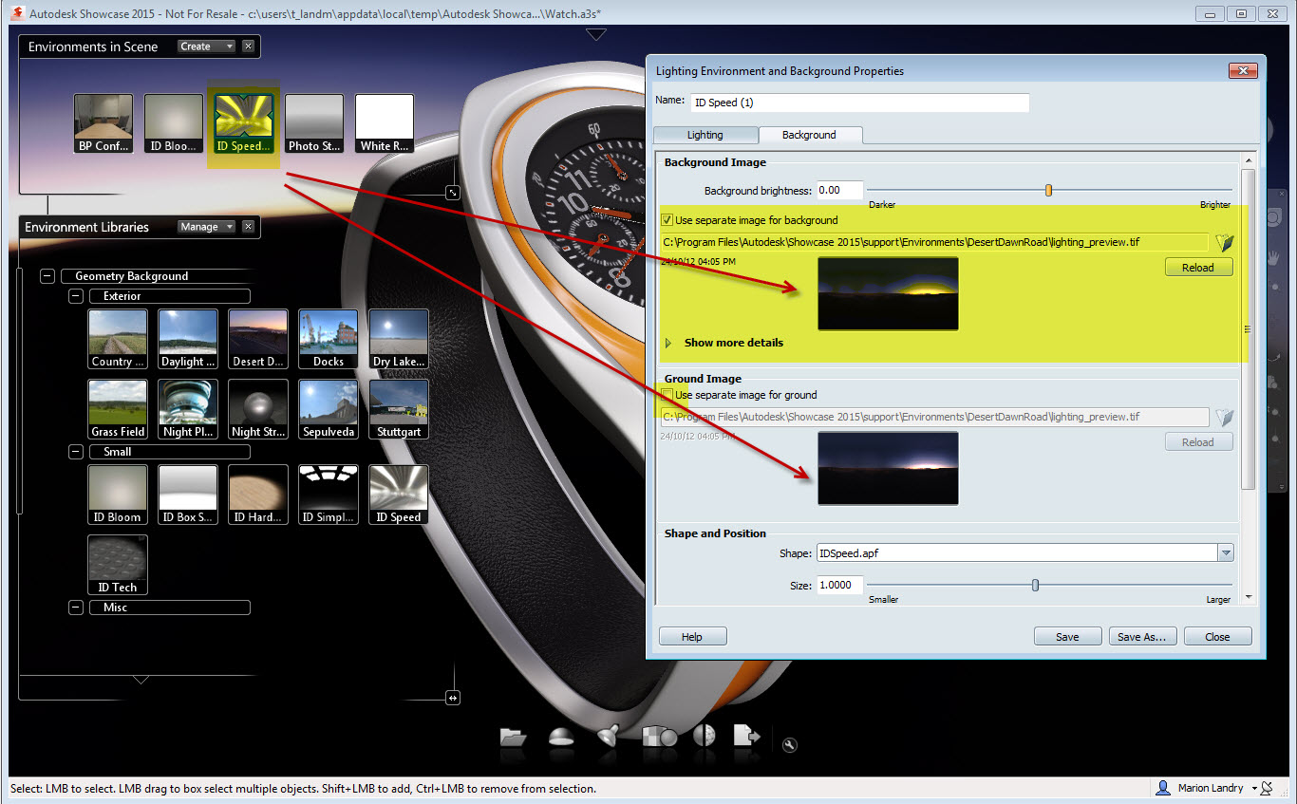This screenshot has height=804, width=1297.
Task: Select the Stuttgart environment thumbnail
Action: click(x=399, y=409)
